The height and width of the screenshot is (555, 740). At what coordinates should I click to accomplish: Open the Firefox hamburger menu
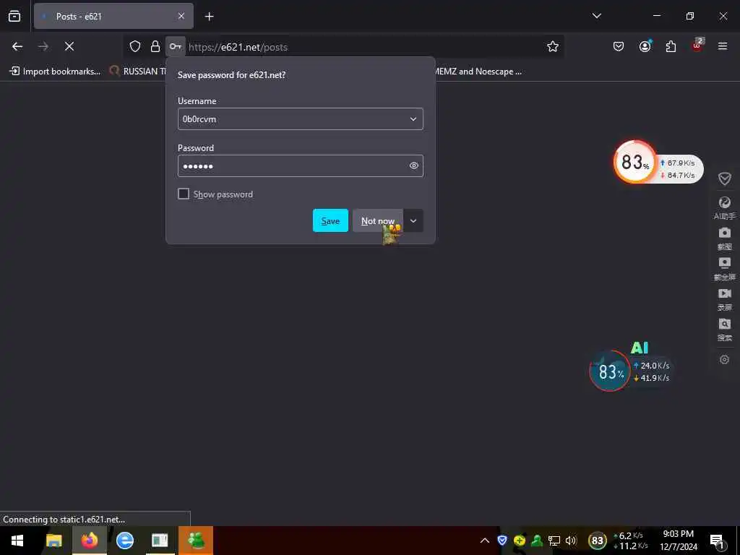point(723,46)
